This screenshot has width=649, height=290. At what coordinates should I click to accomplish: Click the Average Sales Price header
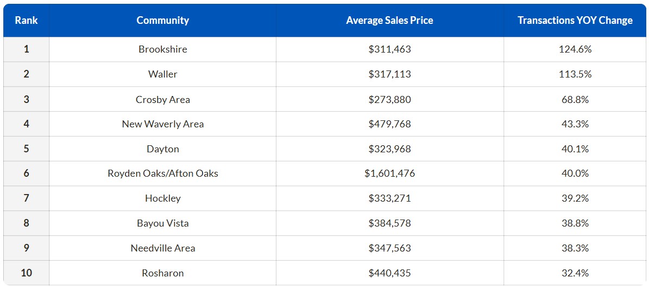tap(389, 21)
